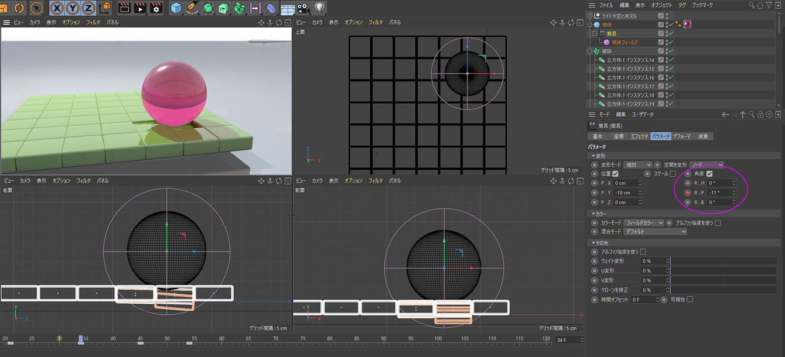The height and width of the screenshot is (357, 785).
Task: Toggle the 可視性 checkbox
Action: click(690, 300)
